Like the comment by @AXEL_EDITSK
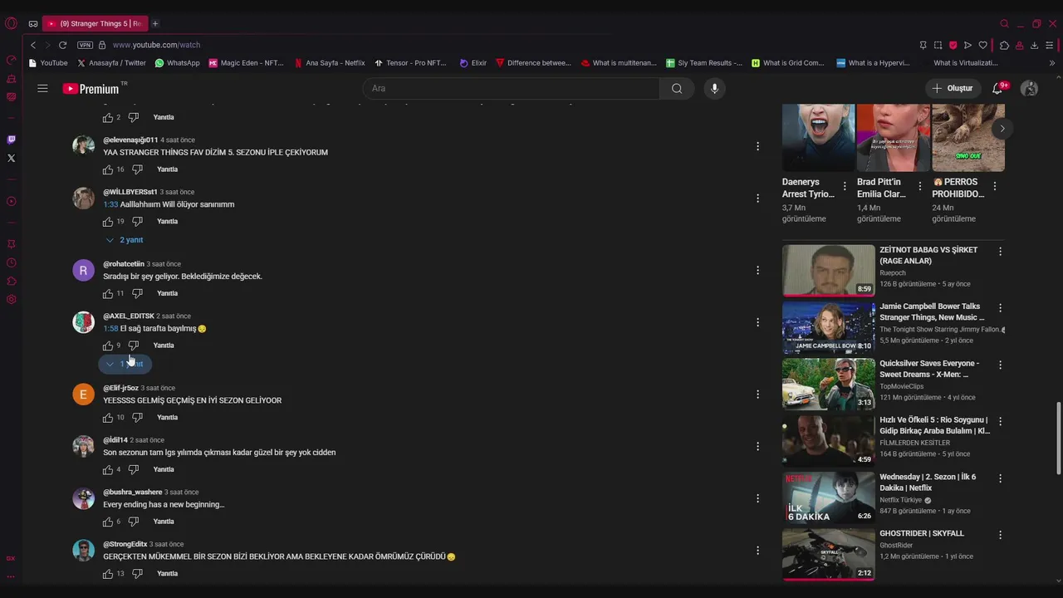The image size is (1063, 598). click(108, 346)
